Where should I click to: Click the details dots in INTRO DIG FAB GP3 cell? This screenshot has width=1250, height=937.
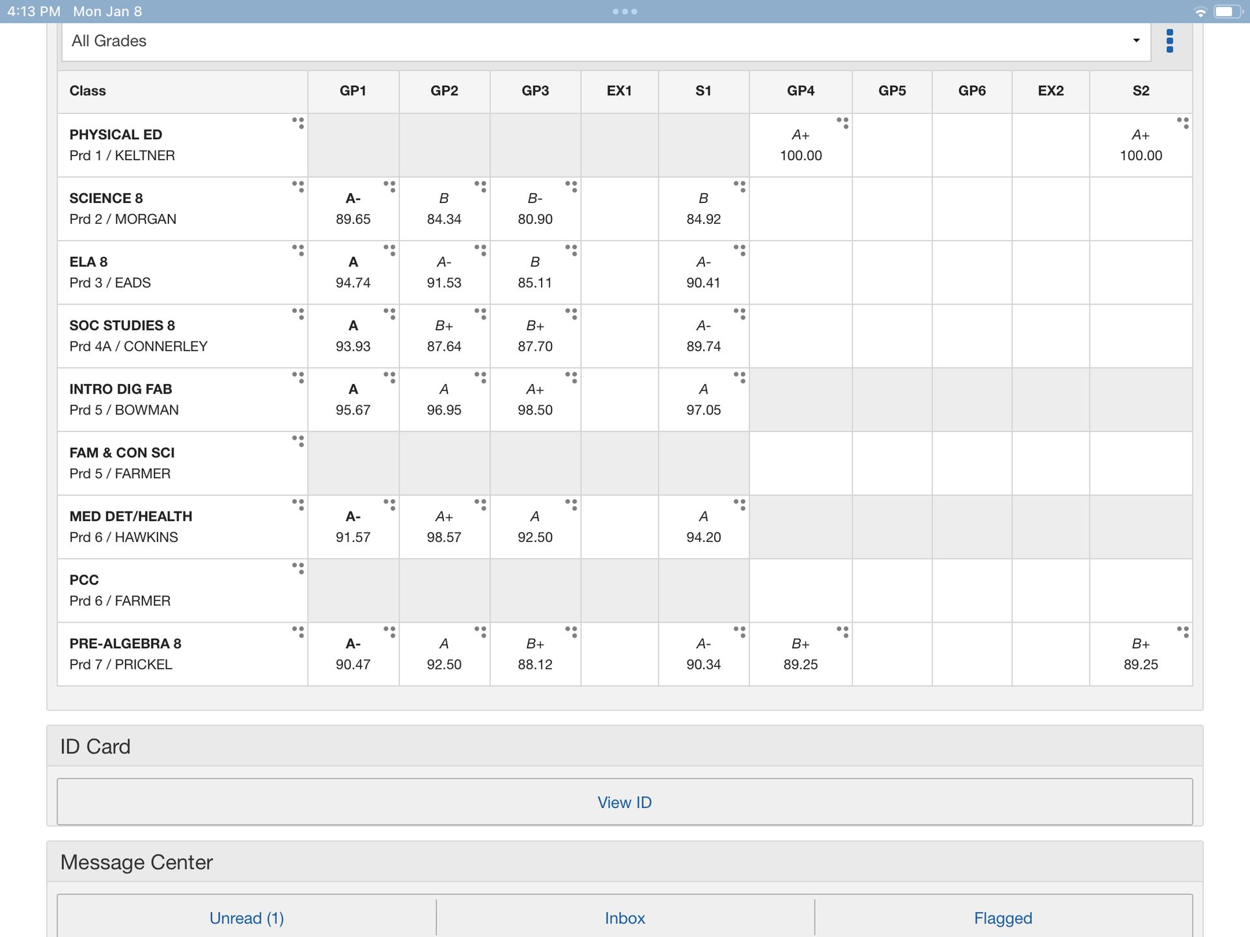click(x=571, y=377)
